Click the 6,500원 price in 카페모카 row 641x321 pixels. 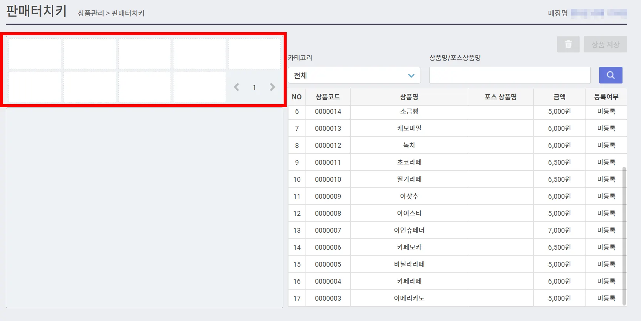559,247
